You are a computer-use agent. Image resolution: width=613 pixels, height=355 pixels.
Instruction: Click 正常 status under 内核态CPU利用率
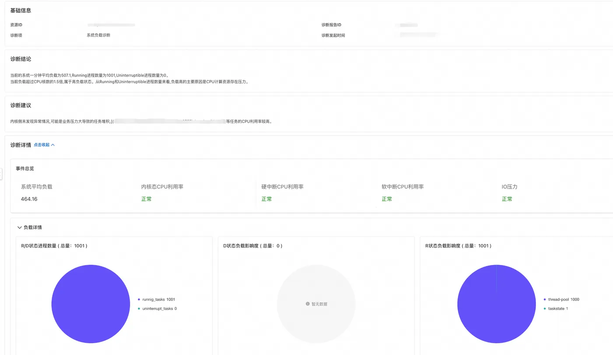(x=146, y=199)
